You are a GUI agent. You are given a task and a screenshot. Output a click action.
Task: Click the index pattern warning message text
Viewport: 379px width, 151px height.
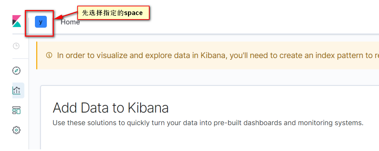(218, 55)
